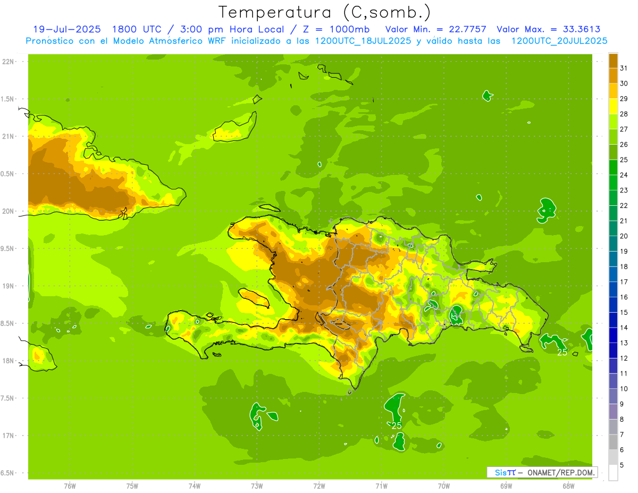
Task: Click the '17N' latitude axis label
Action: coord(8,436)
